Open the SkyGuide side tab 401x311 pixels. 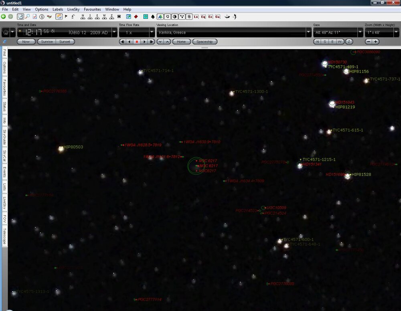pos(4,137)
